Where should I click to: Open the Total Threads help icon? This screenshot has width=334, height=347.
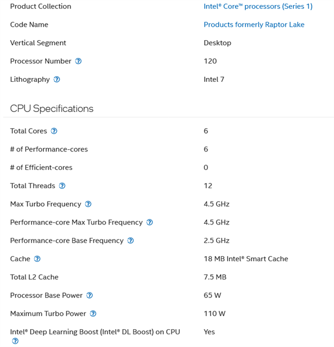62,186
